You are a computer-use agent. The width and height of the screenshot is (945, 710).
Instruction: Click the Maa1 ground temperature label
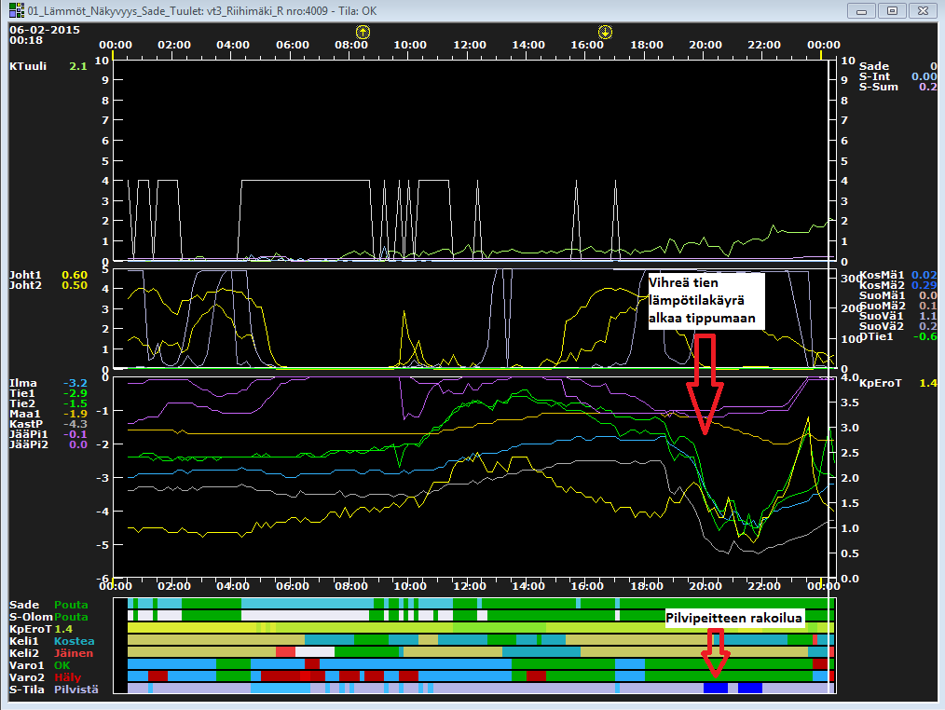pos(25,414)
